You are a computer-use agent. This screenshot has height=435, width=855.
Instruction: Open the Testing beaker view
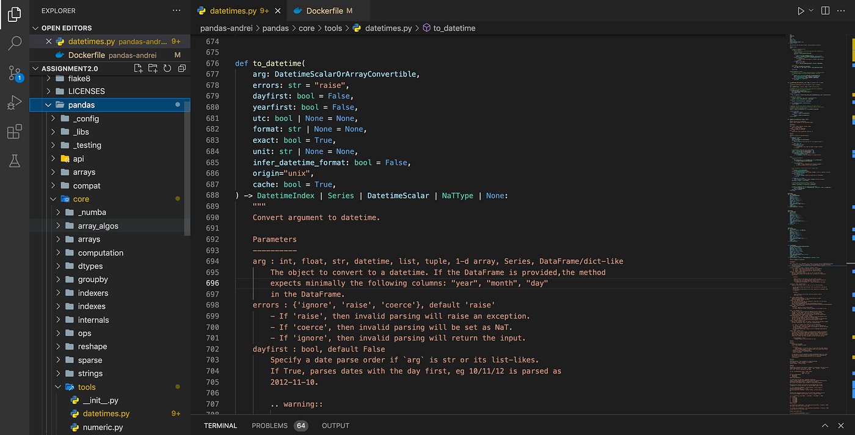pos(15,160)
